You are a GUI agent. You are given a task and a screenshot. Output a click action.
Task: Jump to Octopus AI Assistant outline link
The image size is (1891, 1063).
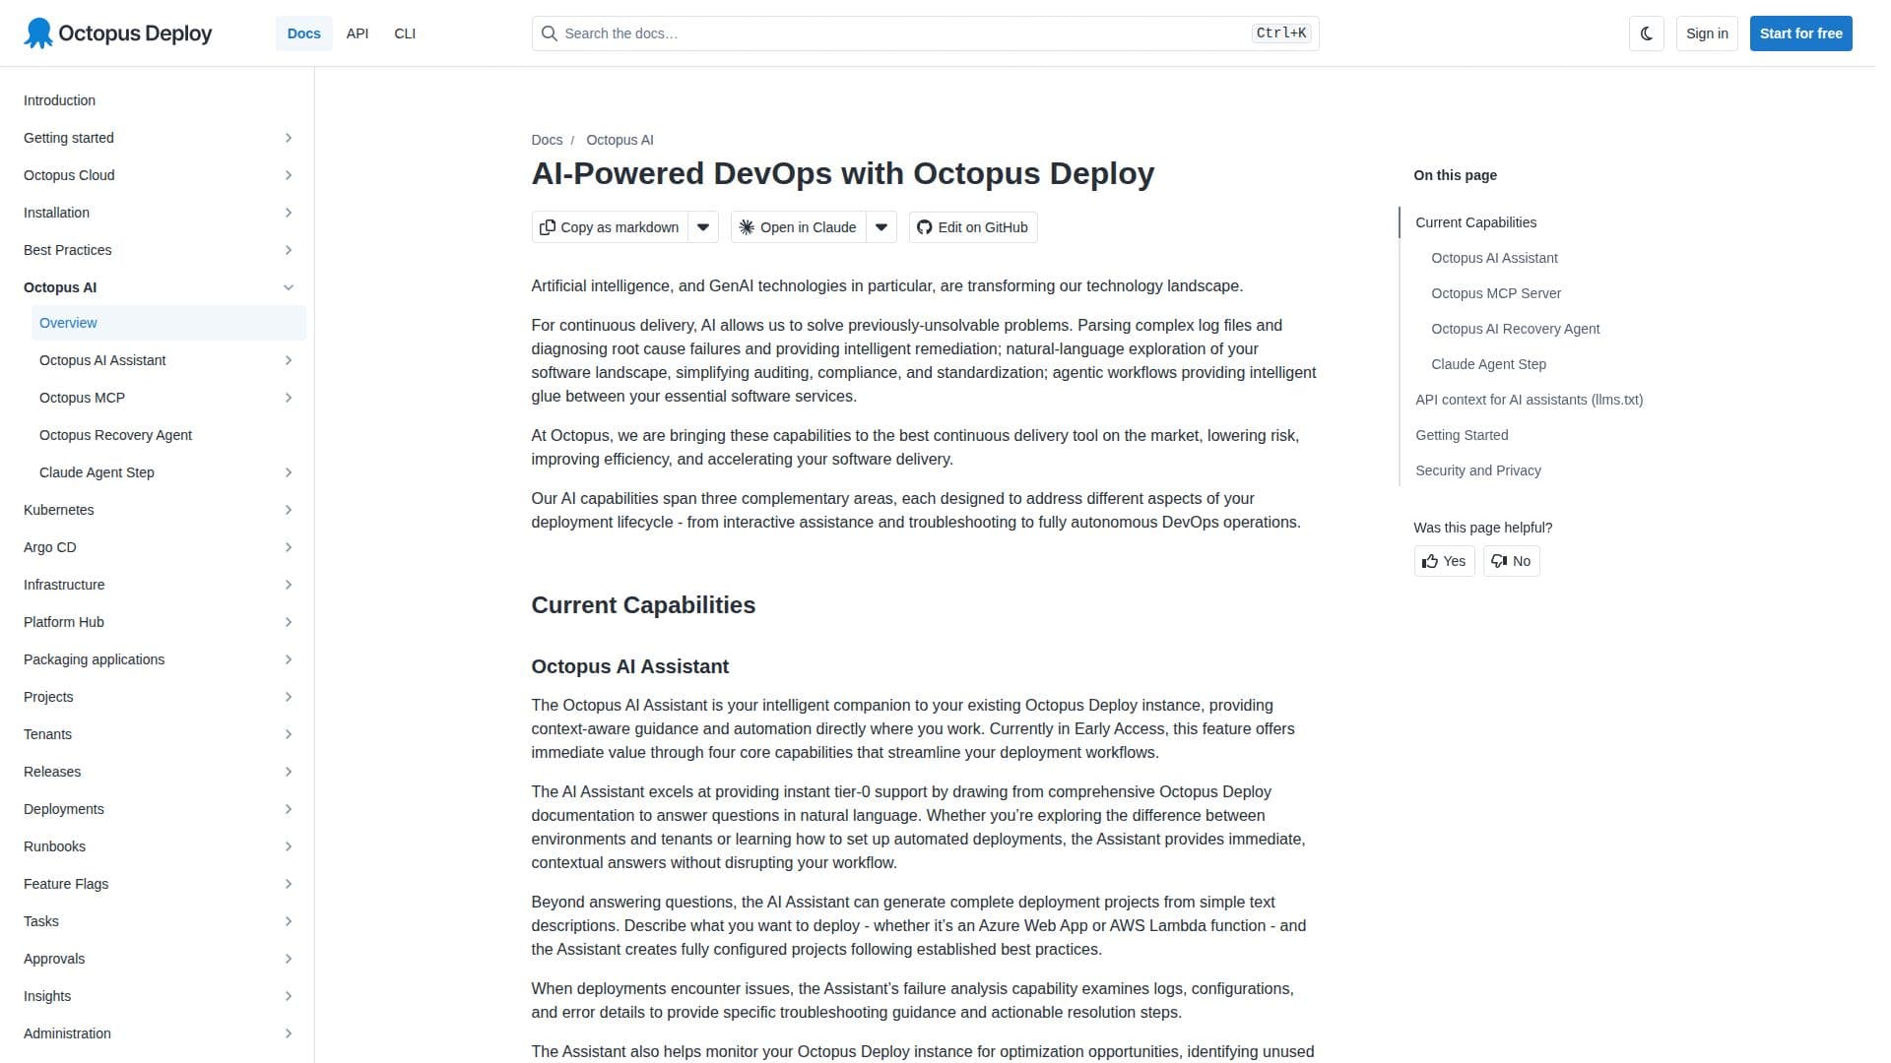(x=1494, y=258)
